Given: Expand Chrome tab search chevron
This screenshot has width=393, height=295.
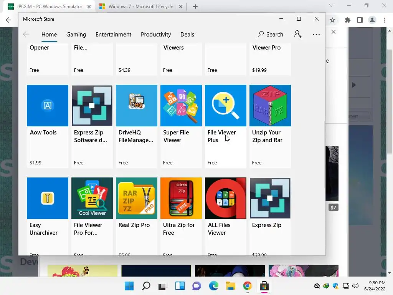Looking at the screenshot, I should point(331,5).
